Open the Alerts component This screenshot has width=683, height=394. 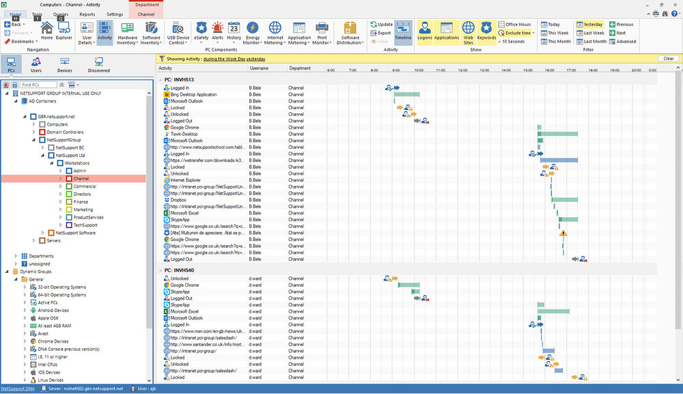[x=217, y=31]
